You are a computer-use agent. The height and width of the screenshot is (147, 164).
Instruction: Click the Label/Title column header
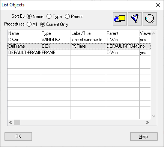[x=88, y=33]
